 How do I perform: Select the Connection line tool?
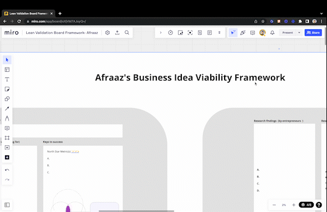(7, 109)
